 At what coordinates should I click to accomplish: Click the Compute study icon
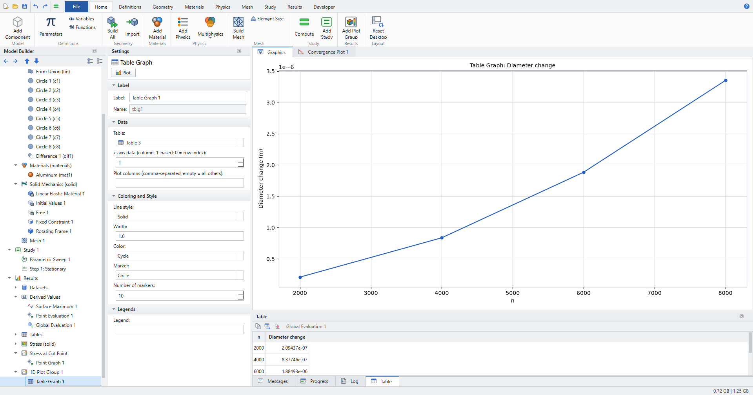click(304, 22)
